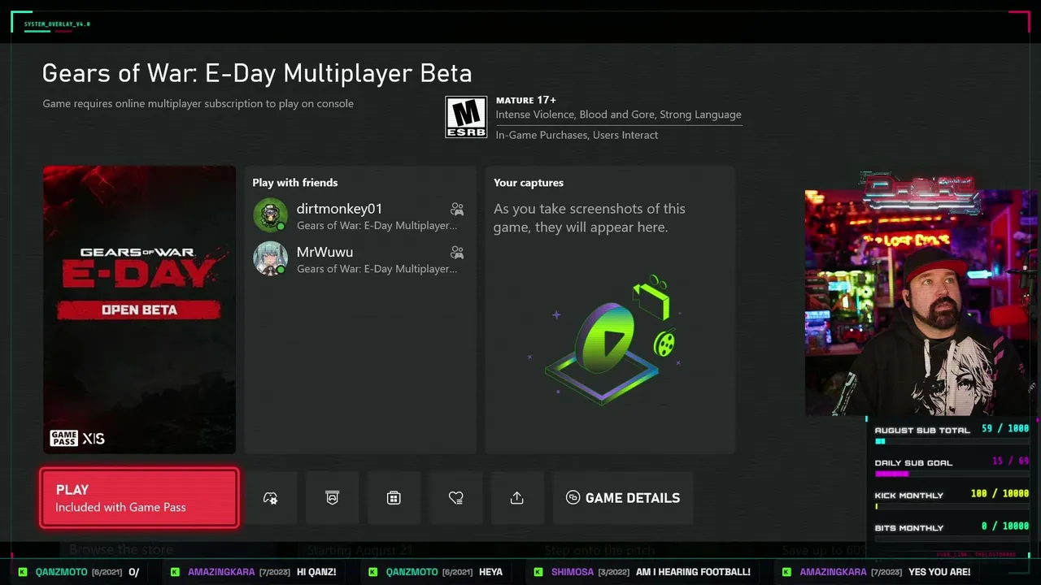Image resolution: width=1041 pixels, height=585 pixels.
Task: Click the join icon next to MrWuwu
Action: point(457,253)
